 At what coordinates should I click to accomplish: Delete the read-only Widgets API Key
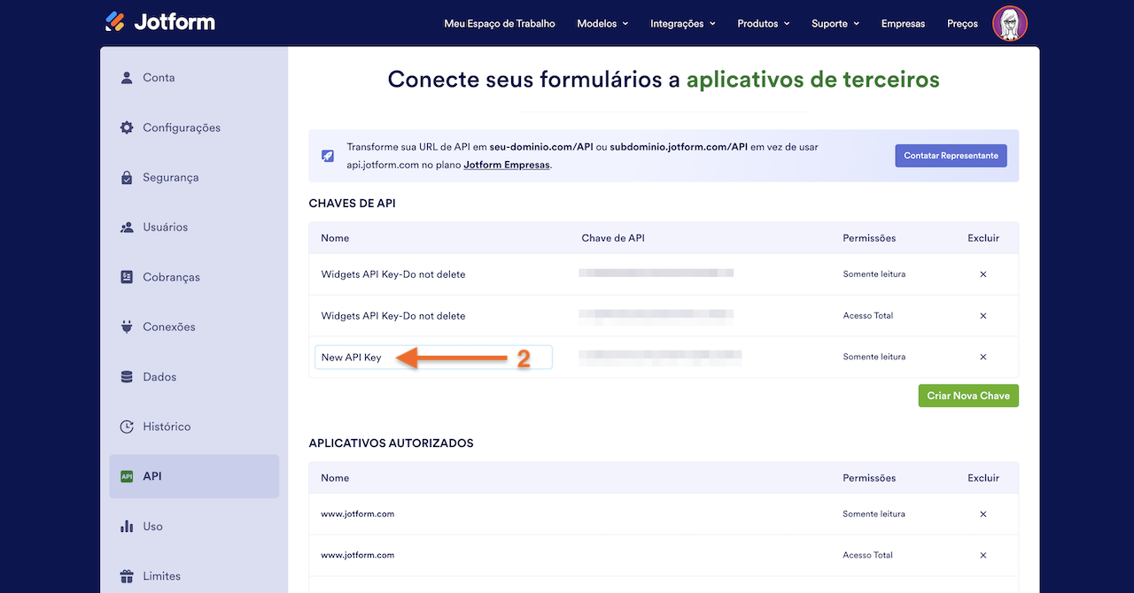(983, 274)
